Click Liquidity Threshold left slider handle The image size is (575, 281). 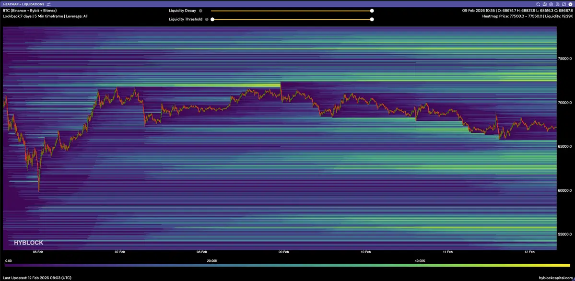coord(212,20)
